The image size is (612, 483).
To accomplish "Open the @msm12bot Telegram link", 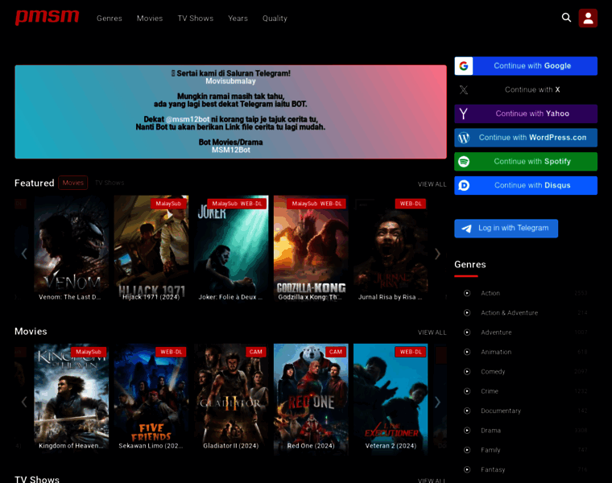I will click(188, 119).
